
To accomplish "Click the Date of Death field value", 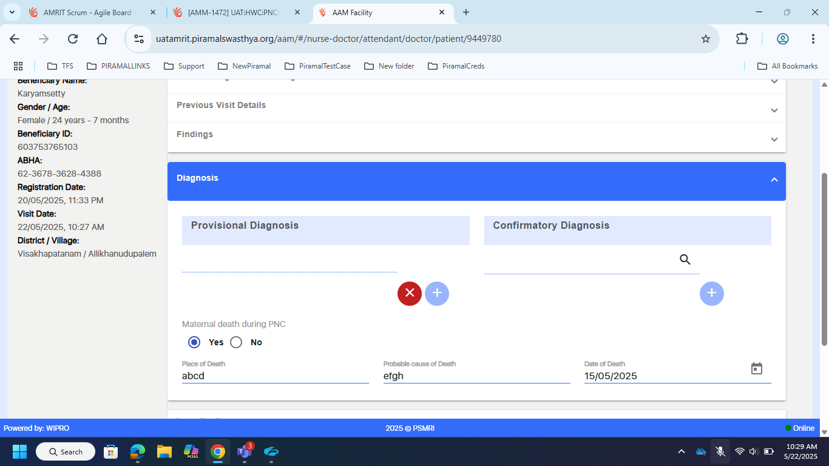I will click(611, 376).
